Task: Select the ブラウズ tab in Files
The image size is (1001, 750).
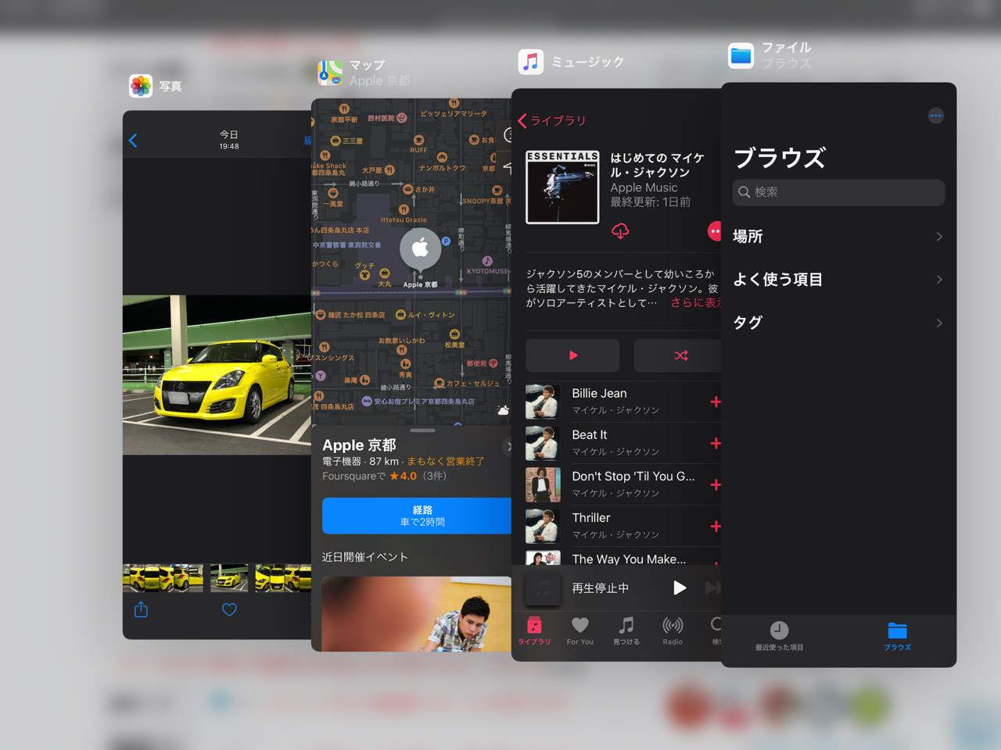Action: [897, 636]
